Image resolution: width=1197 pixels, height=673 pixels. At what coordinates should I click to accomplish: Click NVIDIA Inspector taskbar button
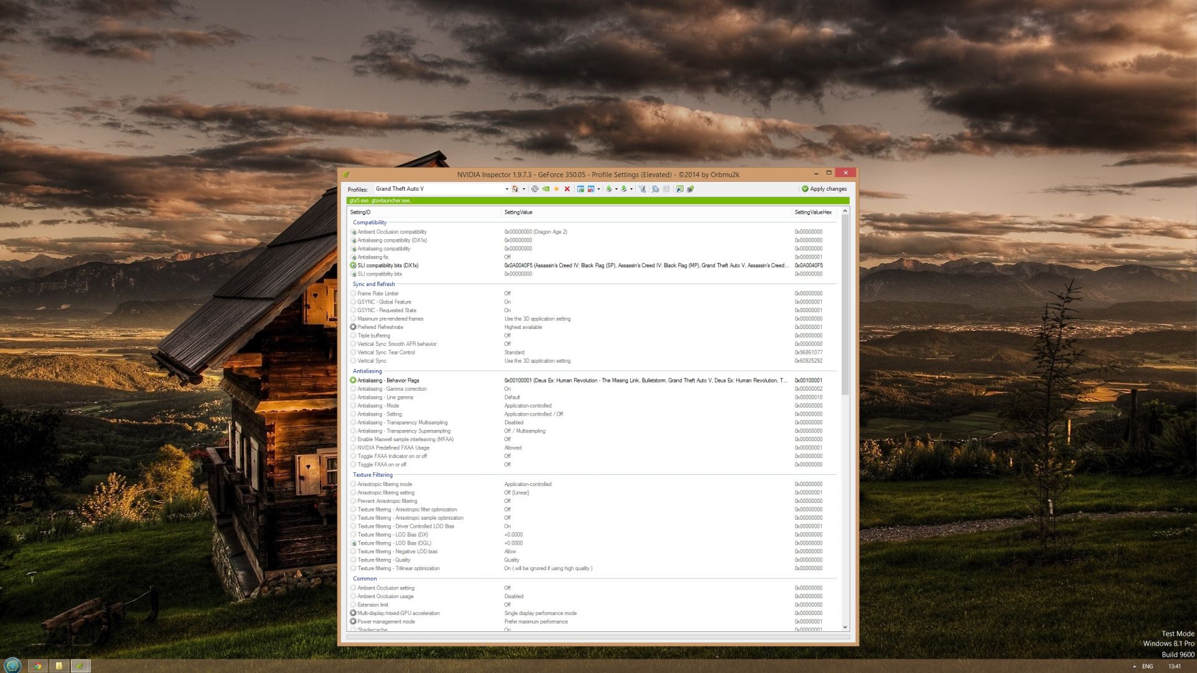click(x=80, y=666)
